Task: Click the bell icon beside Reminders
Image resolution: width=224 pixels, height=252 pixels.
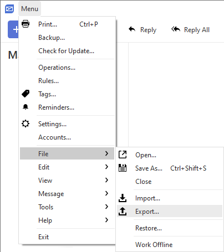Action: [x=26, y=107]
